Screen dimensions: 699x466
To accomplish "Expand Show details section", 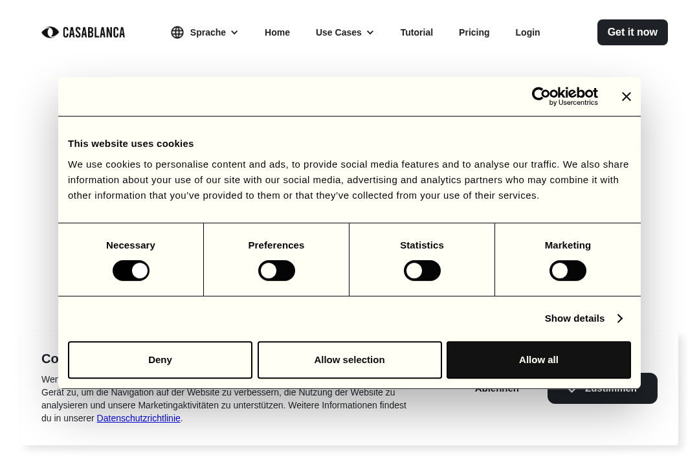I will 584,318.
